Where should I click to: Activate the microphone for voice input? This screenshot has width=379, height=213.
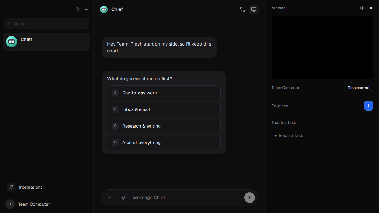[124, 198]
